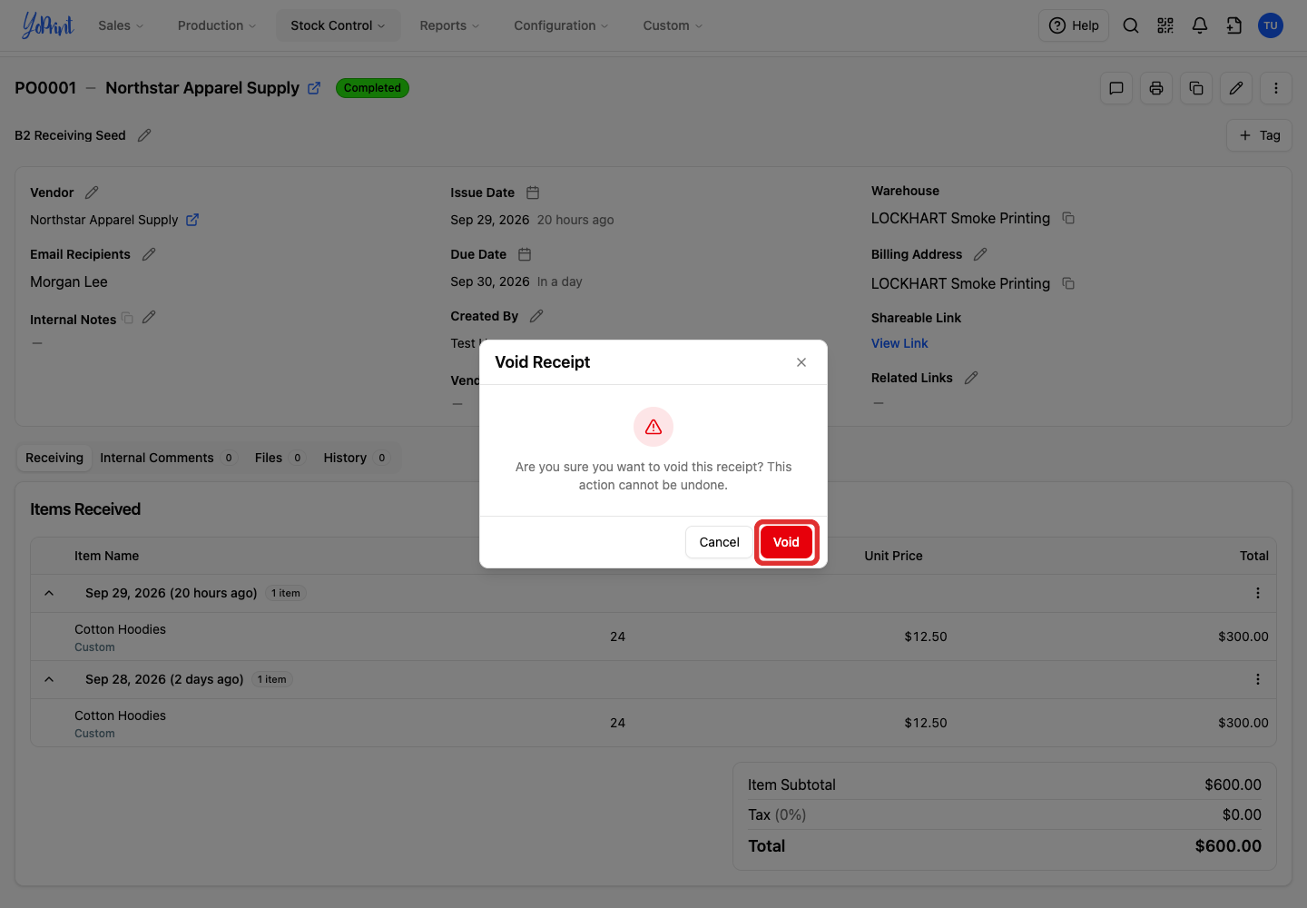
Task: Open the notifications bell
Action: (x=1200, y=25)
